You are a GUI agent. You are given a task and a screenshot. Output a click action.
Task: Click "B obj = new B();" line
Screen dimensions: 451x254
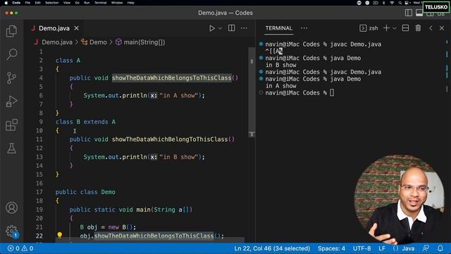[108, 227]
